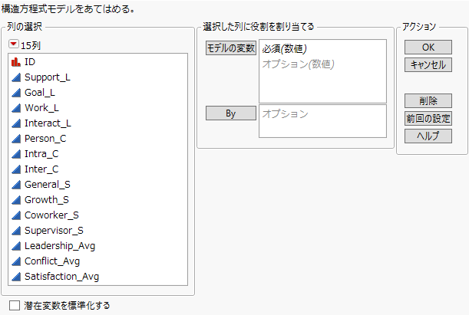Click the nominal icon beside ID column
469x315 pixels.
16,61
